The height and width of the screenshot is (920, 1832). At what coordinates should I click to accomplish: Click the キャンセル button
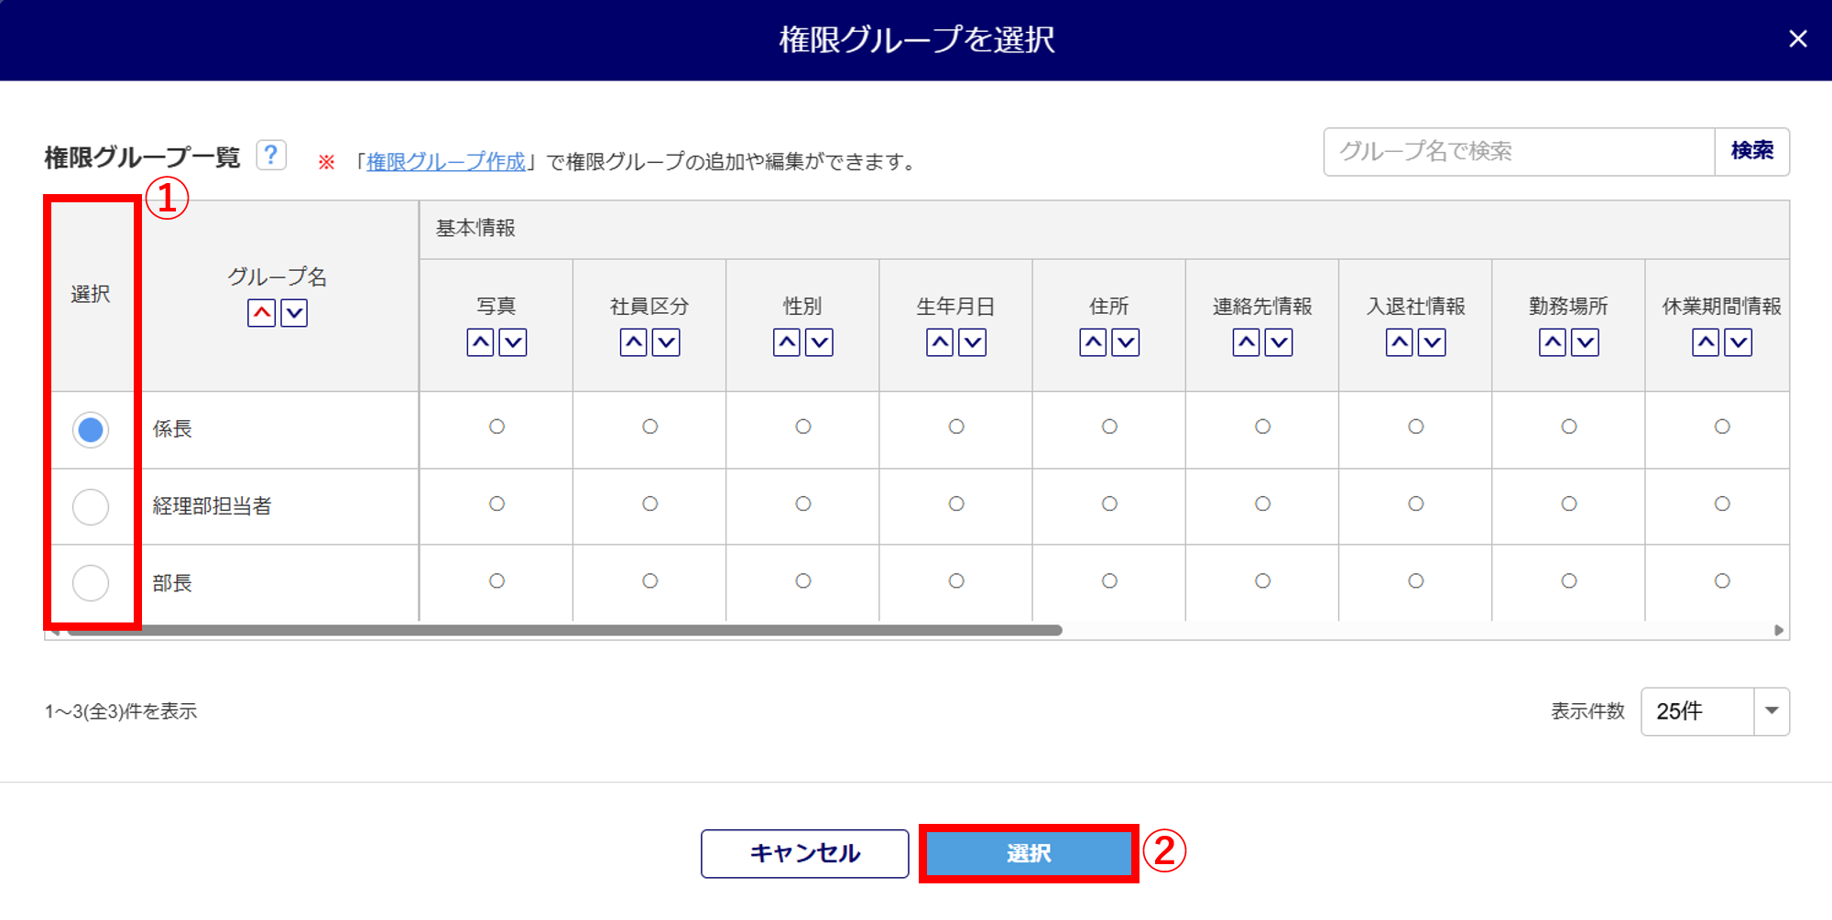click(804, 853)
